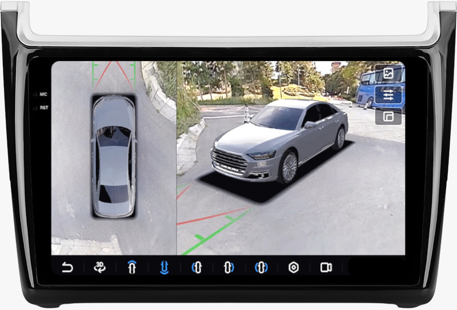The height and width of the screenshot is (310, 457).
Task: Open the hexagon settings icon
Action: pyautogui.click(x=294, y=267)
